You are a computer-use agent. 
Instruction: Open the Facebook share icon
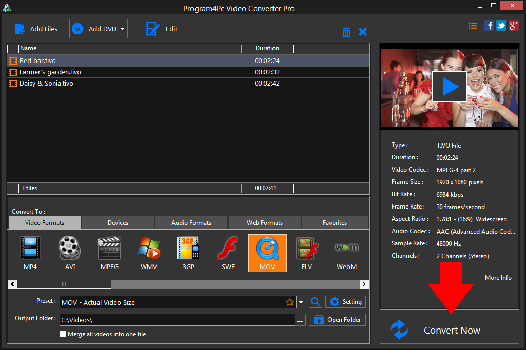pos(489,26)
